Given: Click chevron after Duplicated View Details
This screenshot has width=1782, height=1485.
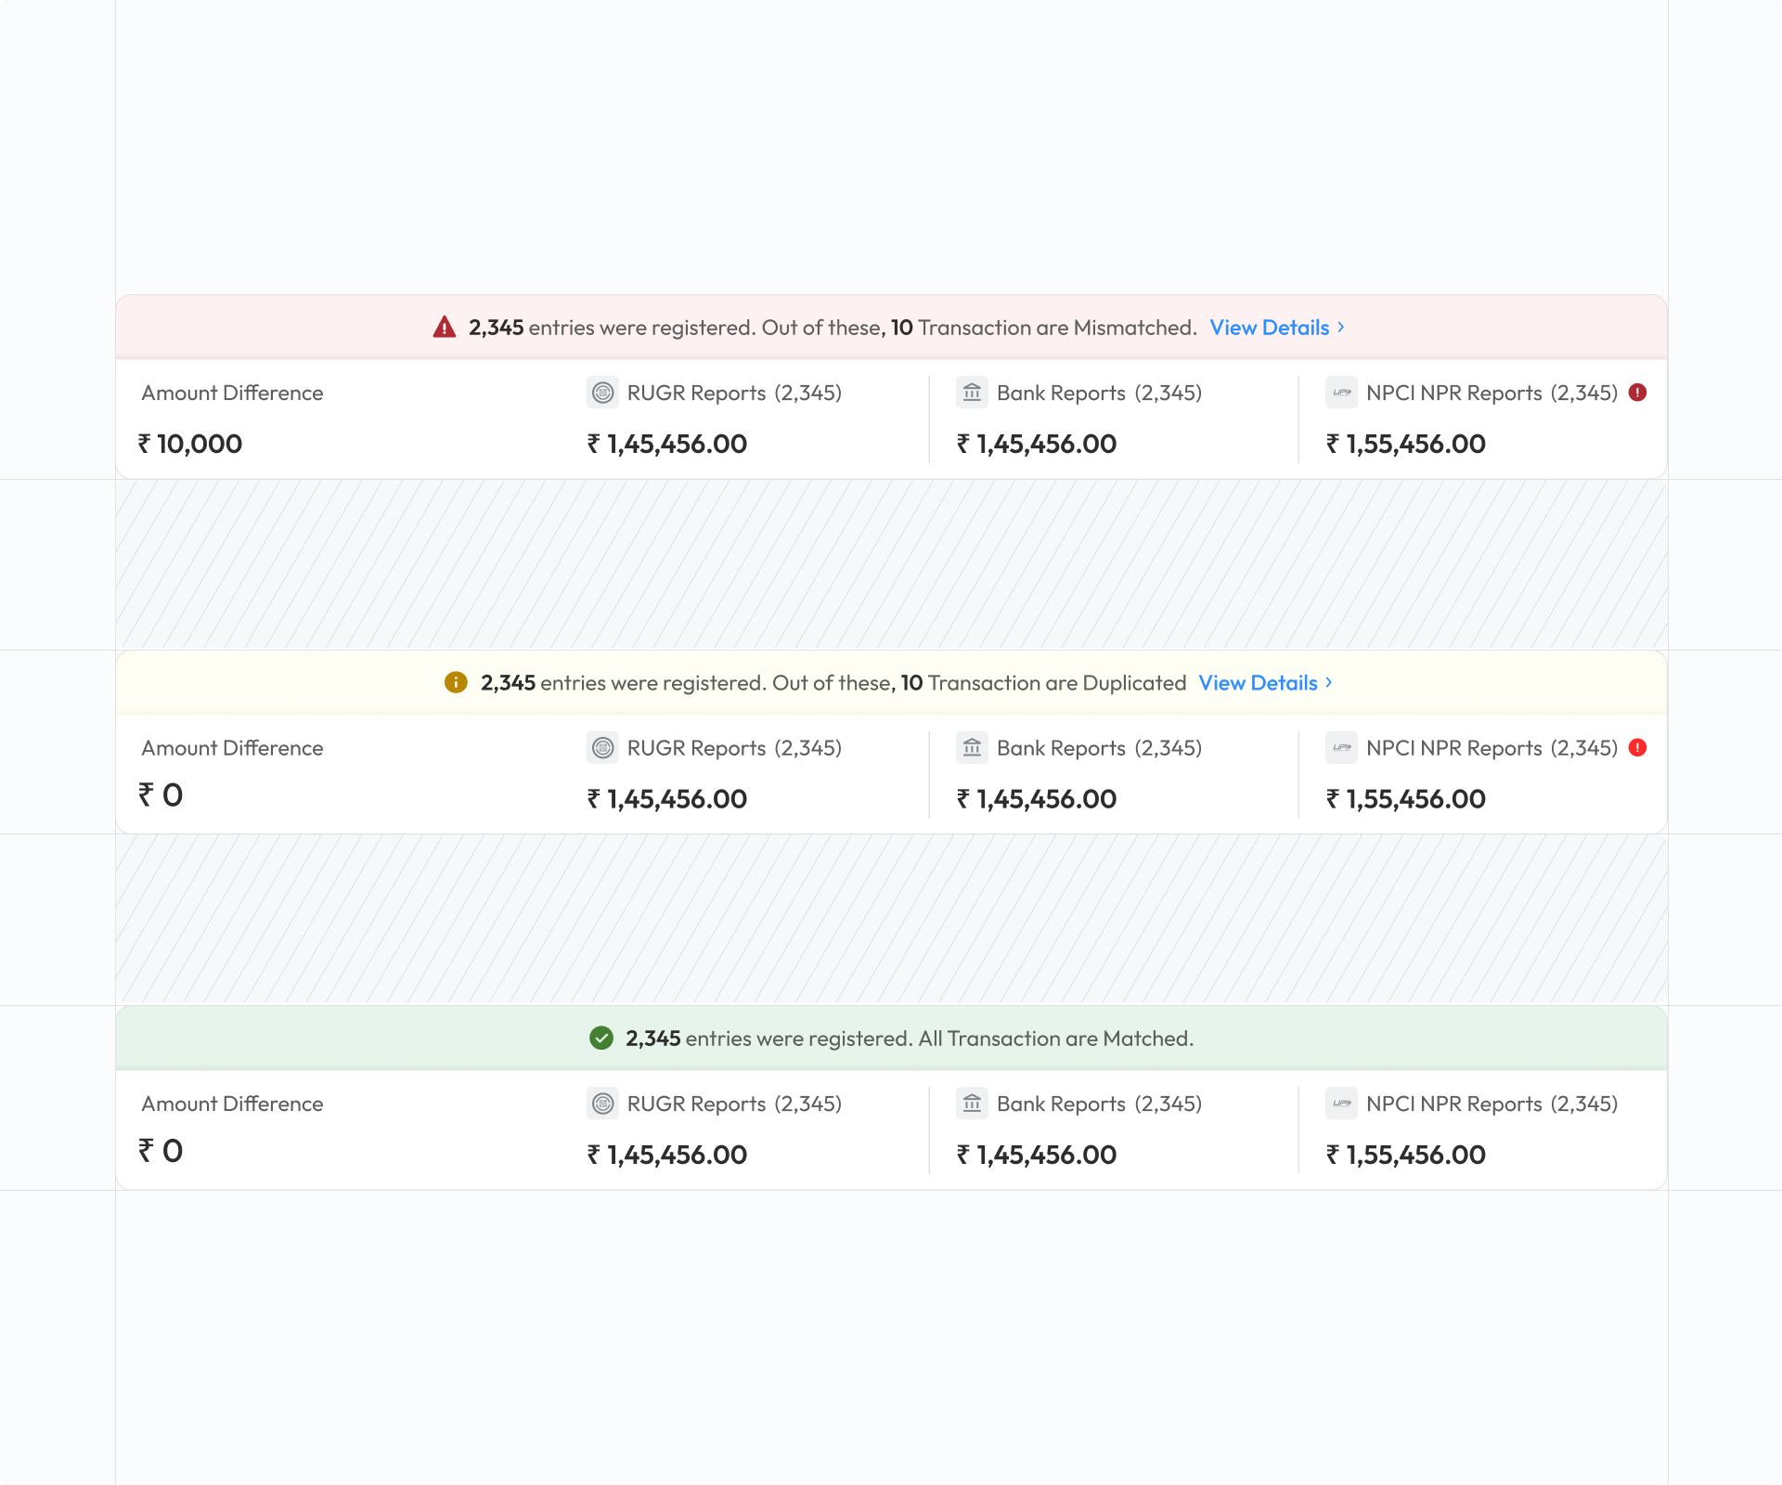Looking at the screenshot, I should tap(1328, 682).
